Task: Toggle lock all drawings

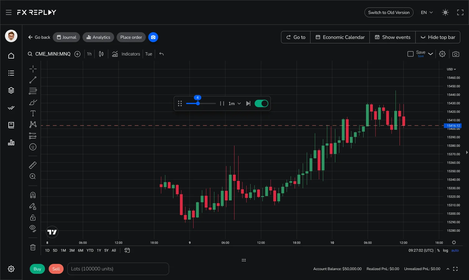Action: [33, 217]
